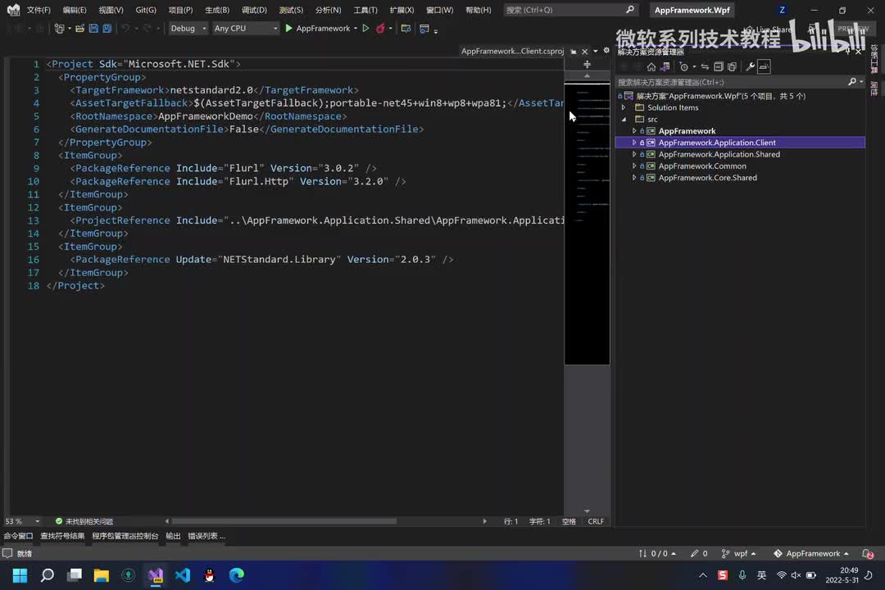Switch between solutions and folder views icon
Image resolution: width=885 pixels, height=590 pixels.
[665, 66]
